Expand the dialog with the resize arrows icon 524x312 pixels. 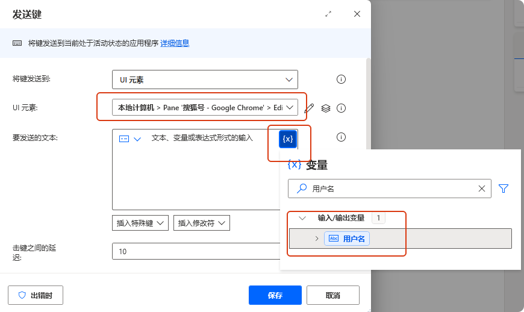pos(328,14)
